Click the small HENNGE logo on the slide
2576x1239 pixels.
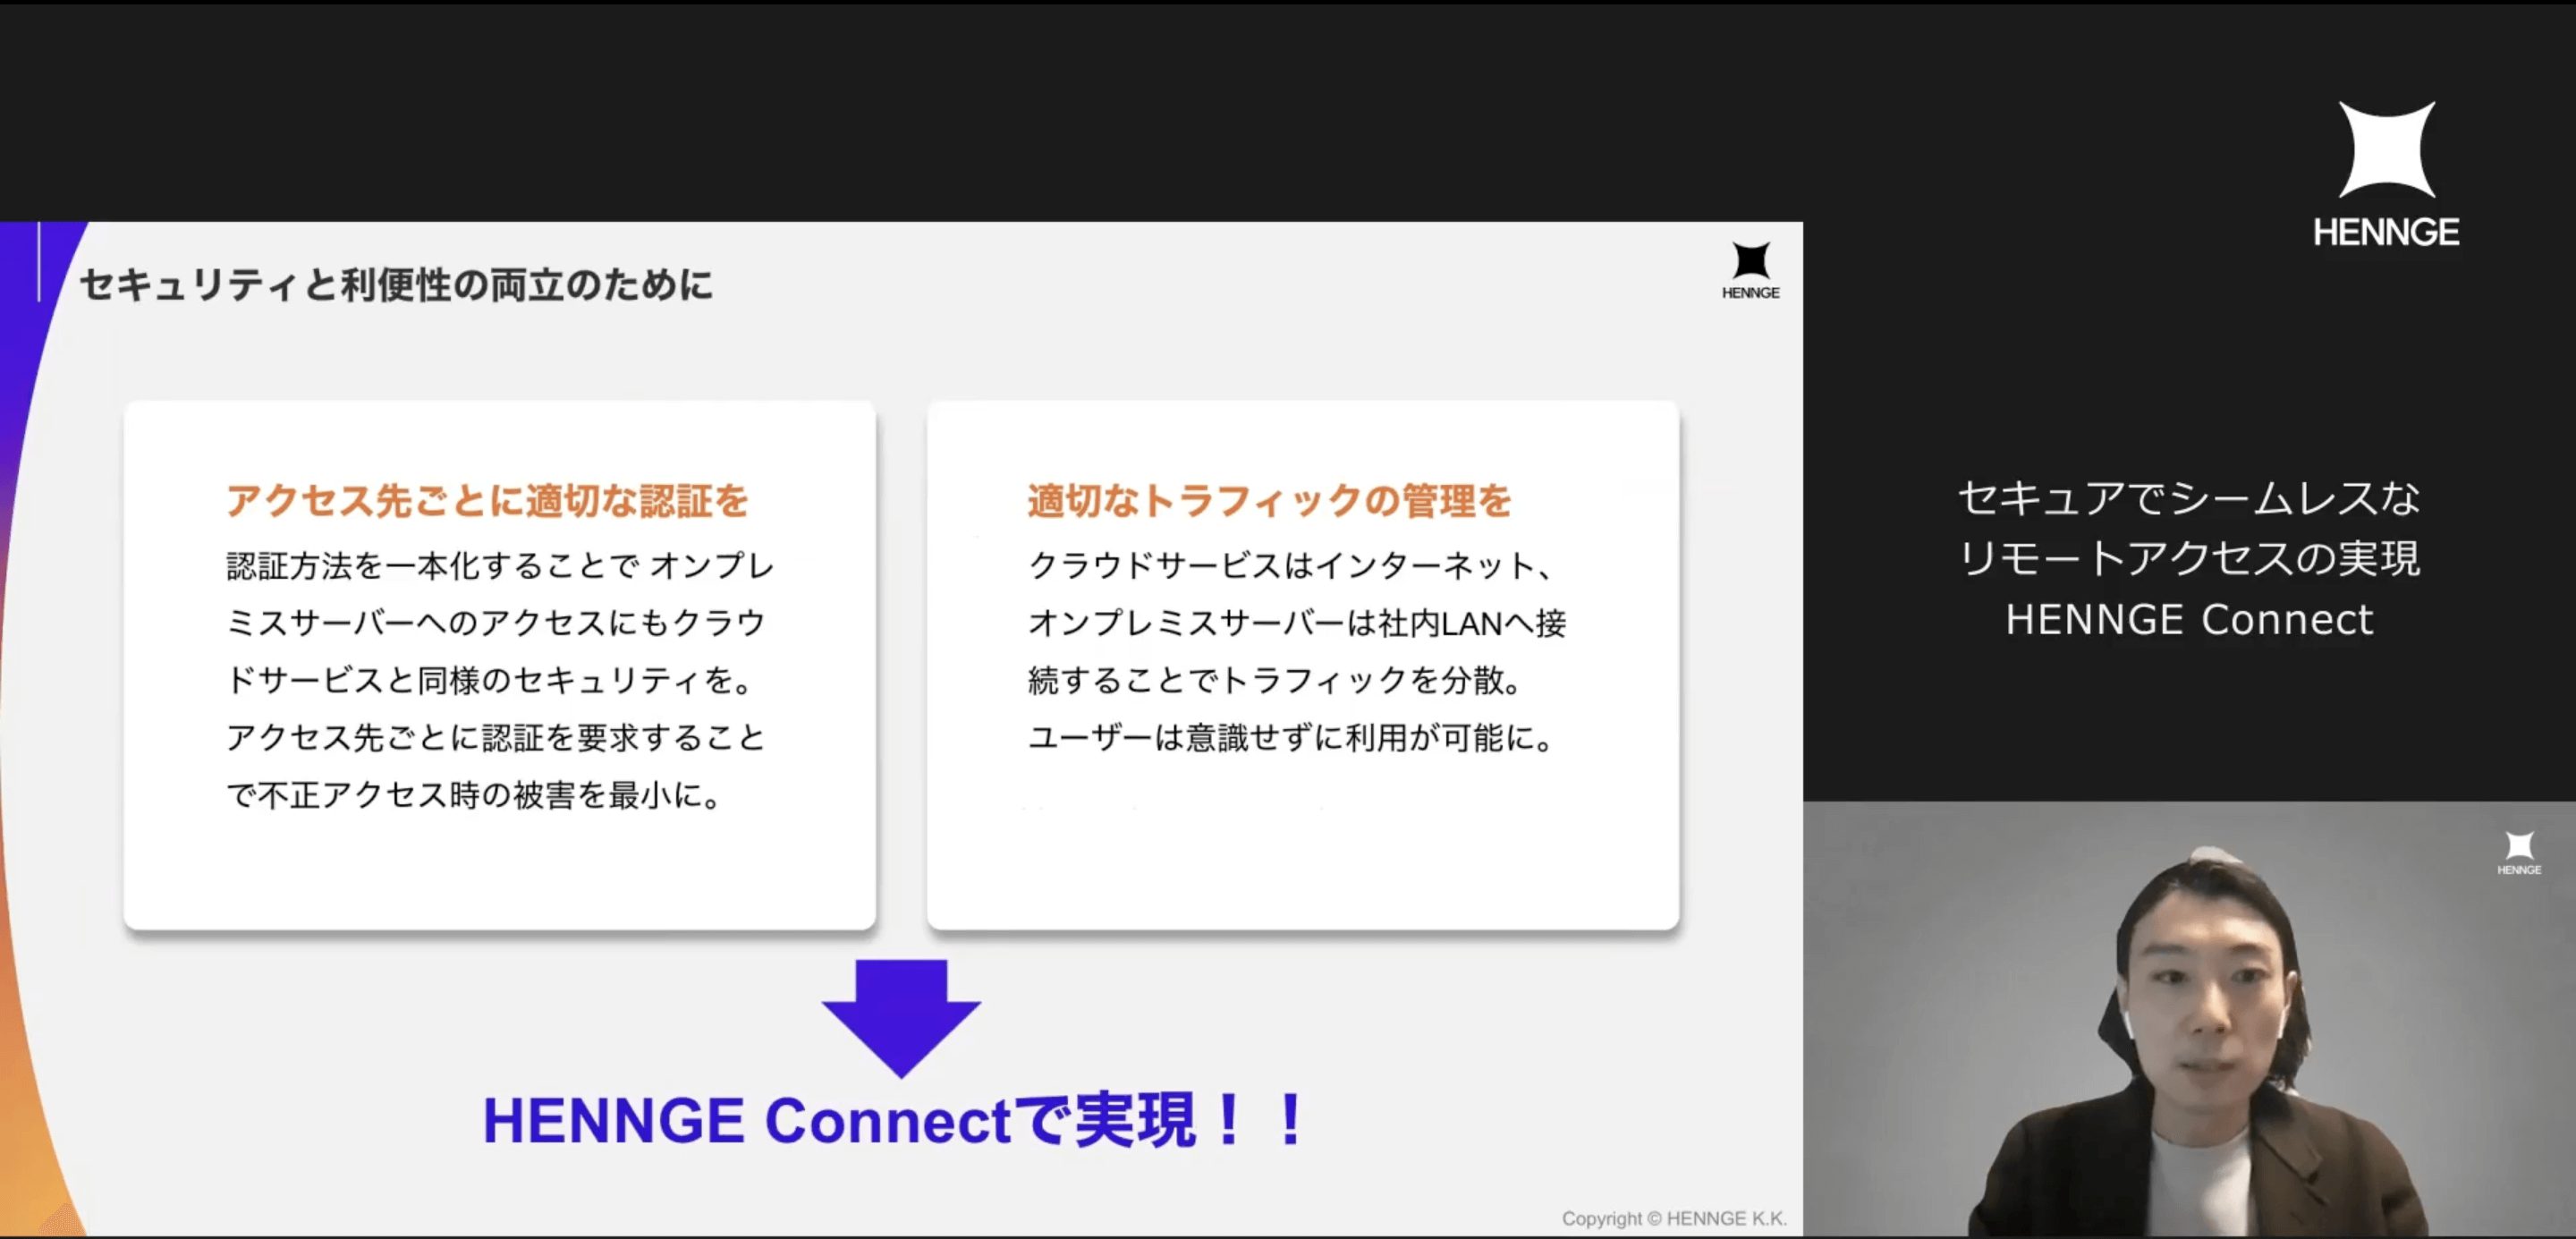click(x=1750, y=271)
